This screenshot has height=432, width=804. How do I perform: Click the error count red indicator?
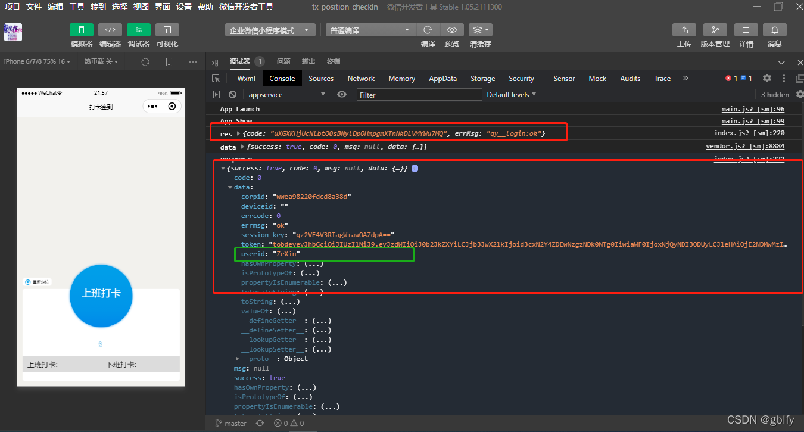pos(731,78)
